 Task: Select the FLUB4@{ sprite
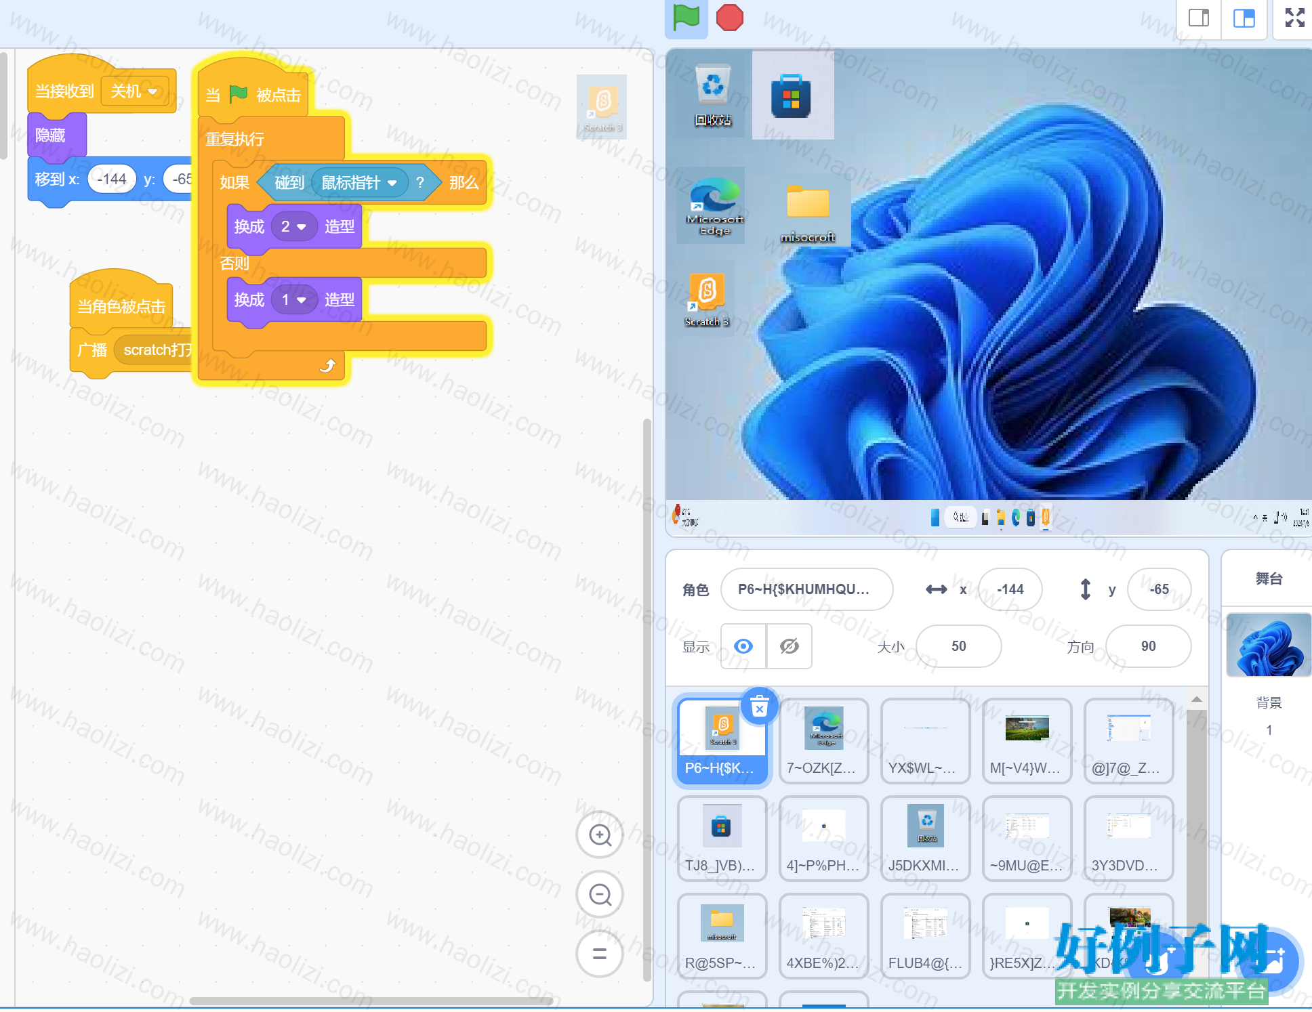click(925, 936)
